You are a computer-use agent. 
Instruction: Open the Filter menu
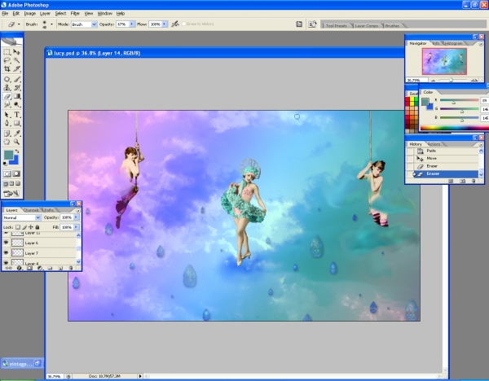coord(75,13)
